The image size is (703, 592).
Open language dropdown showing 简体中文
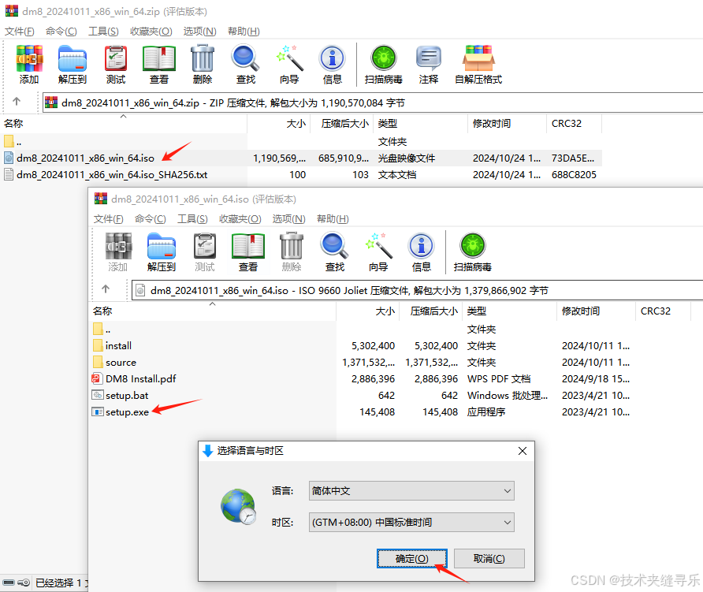(411, 490)
